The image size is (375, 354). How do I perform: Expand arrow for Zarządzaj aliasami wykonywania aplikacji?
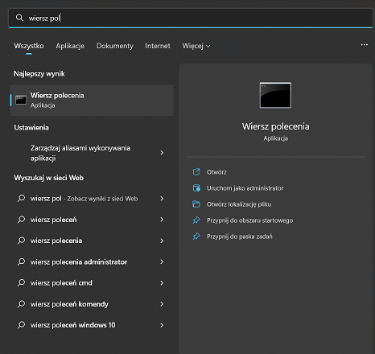(x=162, y=153)
